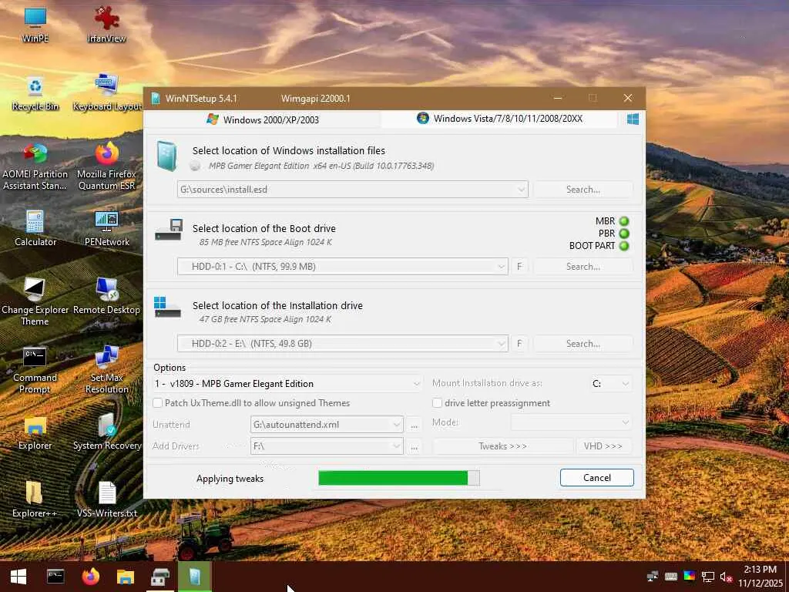Click the WinNTSetup taskbar button
Image resolution: width=789 pixels, height=592 pixels.
click(x=195, y=577)
